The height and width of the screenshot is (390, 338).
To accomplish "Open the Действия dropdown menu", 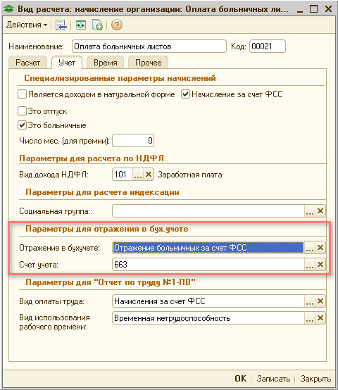I will [x=27, y=25].
